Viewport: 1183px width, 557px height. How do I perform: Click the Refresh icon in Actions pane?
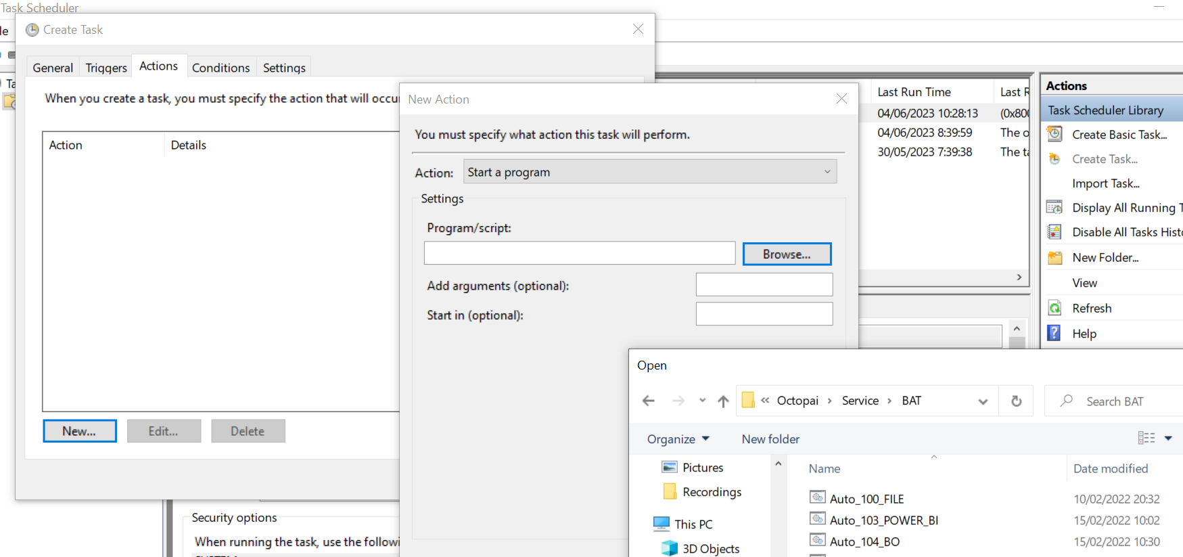pos(1054,309)
